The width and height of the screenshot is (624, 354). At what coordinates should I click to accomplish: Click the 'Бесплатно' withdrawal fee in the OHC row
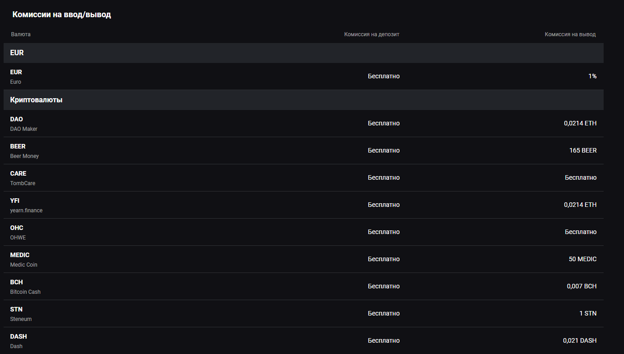coord(581,232)
